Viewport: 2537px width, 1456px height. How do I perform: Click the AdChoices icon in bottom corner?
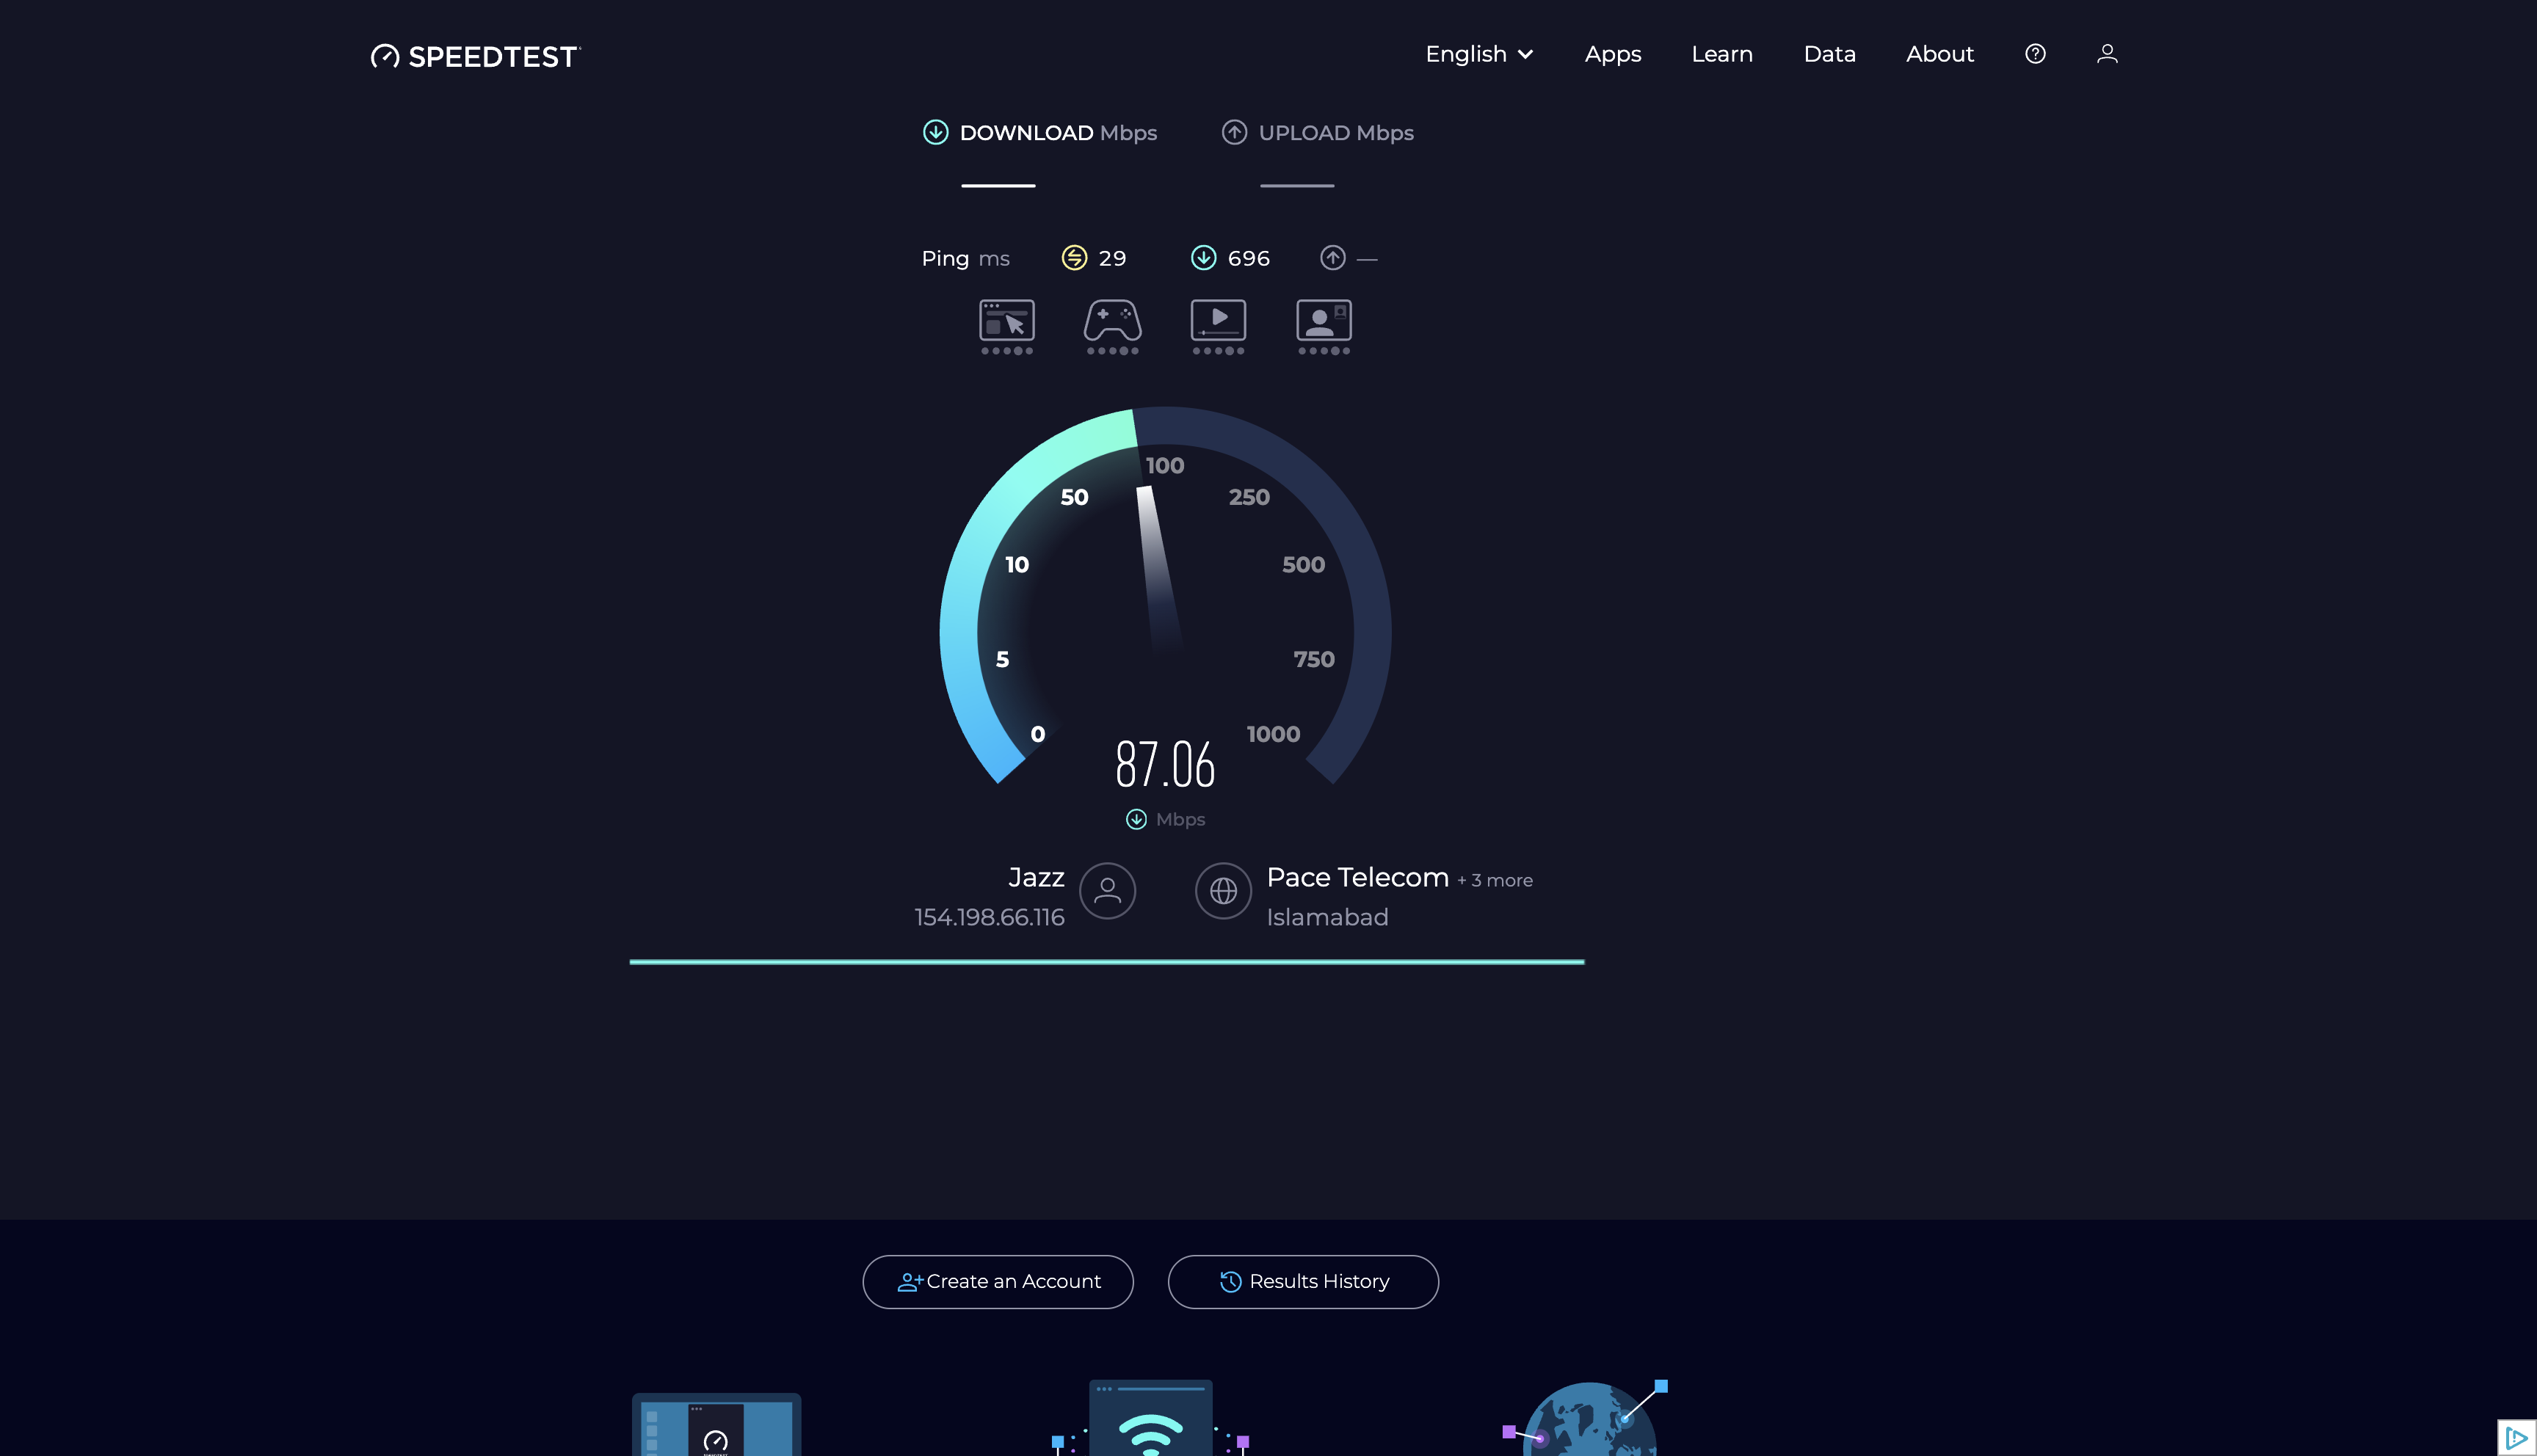click(x=2516, y=1437)
